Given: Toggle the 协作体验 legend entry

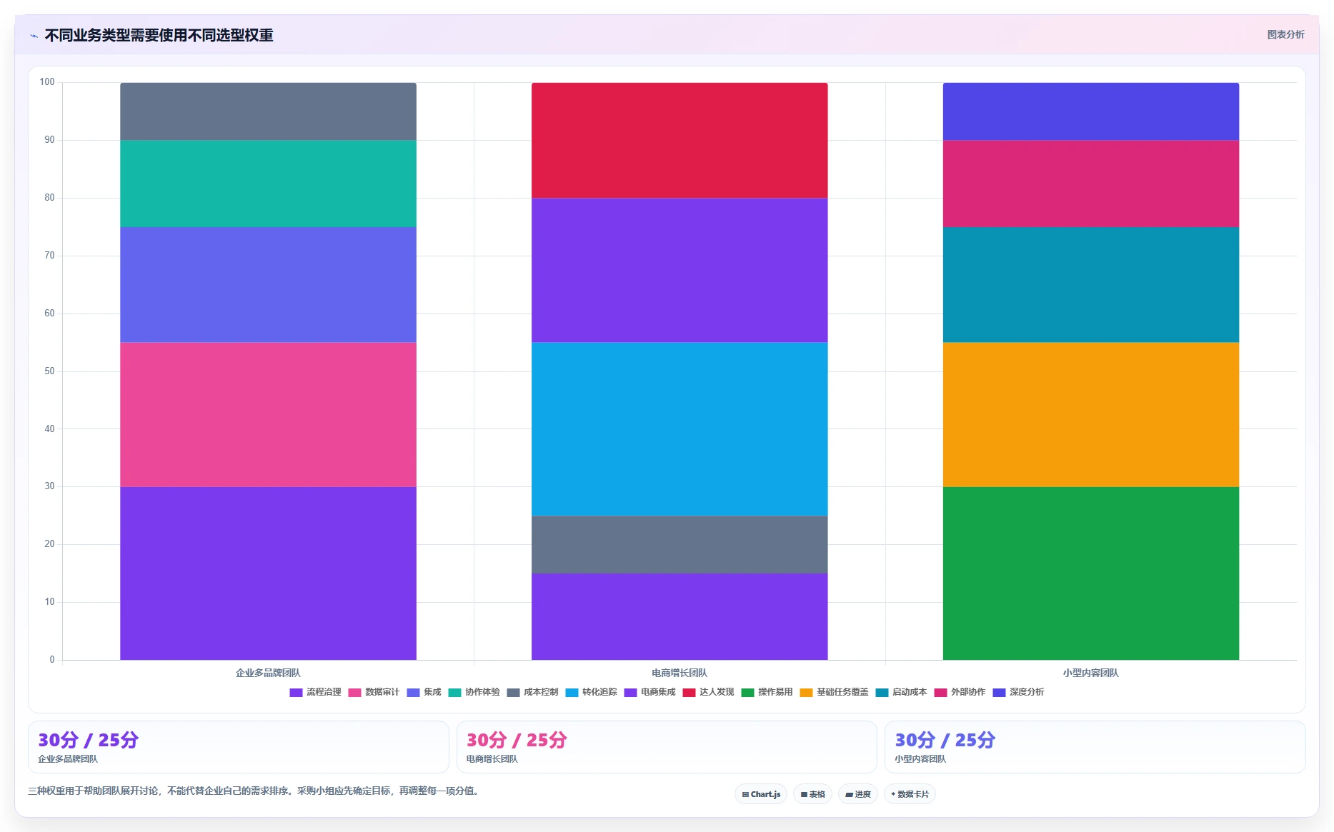Looking at the screenshot, I should [474, 692].
